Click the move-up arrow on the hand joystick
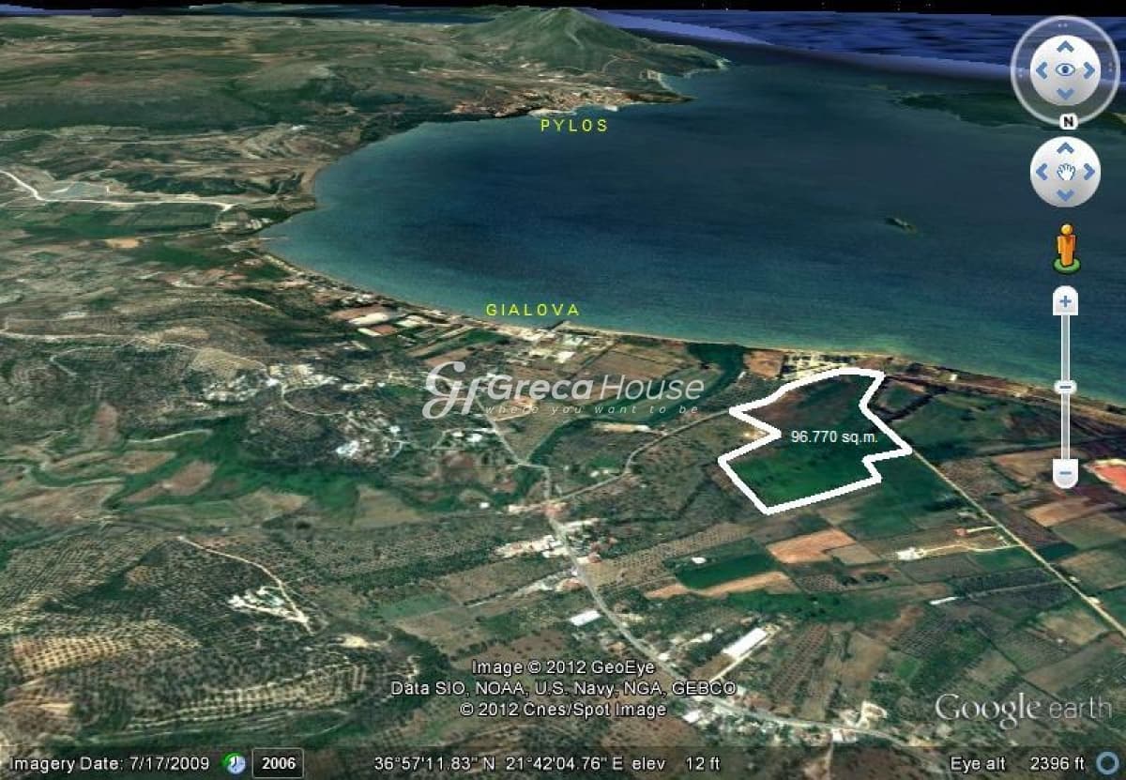The image size is (1126, 780). 1065,148
